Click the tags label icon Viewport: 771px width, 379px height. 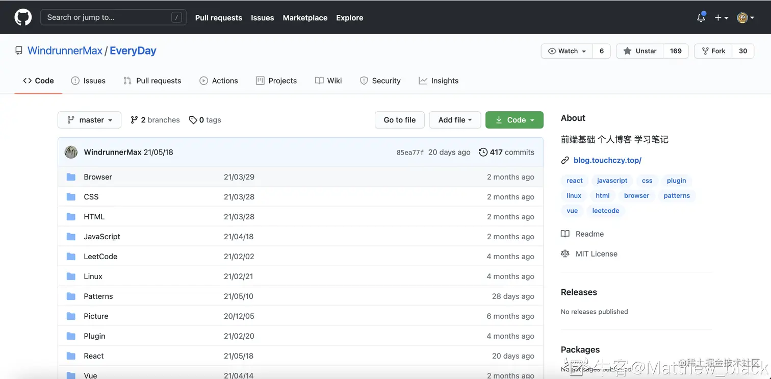(193, 120)
